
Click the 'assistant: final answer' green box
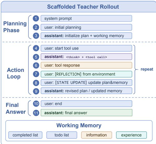[x=86, y=113]
